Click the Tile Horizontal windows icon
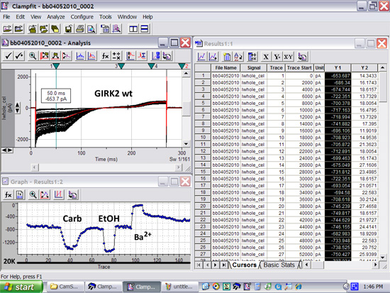 coord(145,29)
